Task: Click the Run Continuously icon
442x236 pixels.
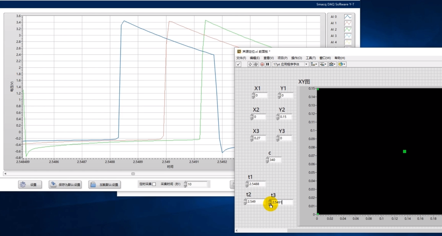Action: [256, 64]
